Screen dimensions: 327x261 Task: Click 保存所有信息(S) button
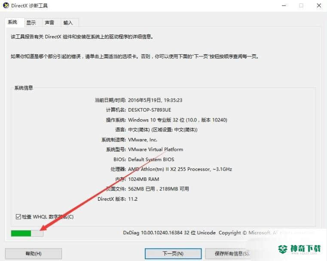pos(232,254)
